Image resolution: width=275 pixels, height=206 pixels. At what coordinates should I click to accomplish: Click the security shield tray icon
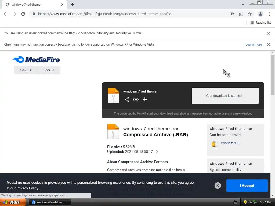245,202
